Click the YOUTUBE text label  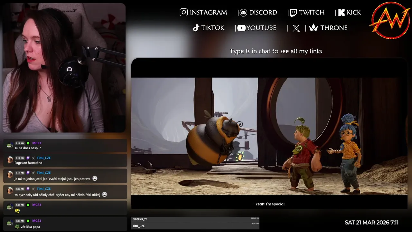(x=261, y=28)
